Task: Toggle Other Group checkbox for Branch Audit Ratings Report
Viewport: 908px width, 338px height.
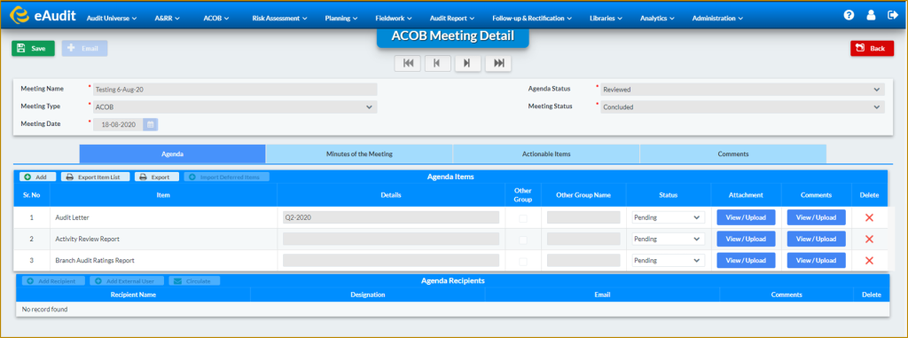Action: [523, 261]
